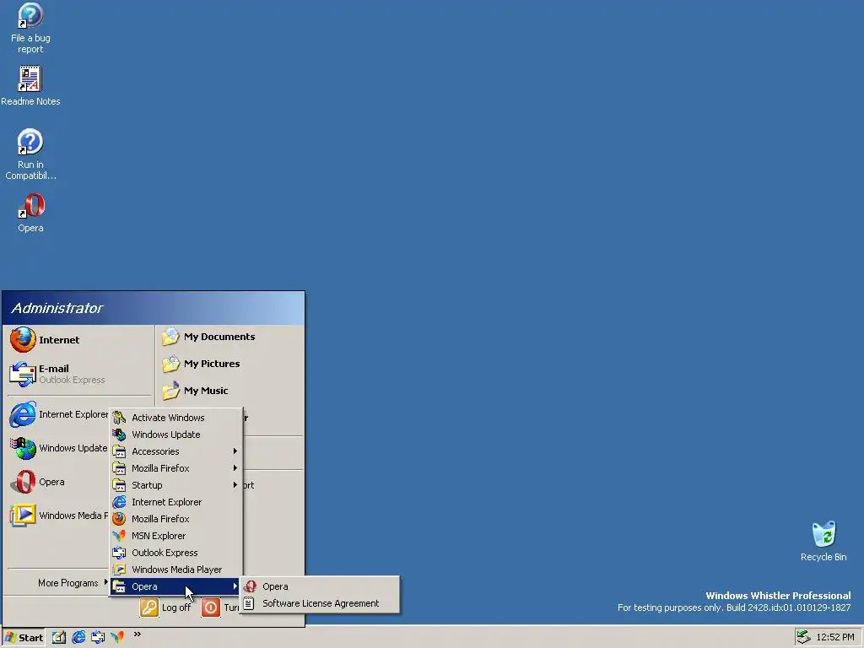The height and width of the screenshot is (648, 864).
Task: Click the Windows Media Player icon in left pane
Action: click(23, 516)
